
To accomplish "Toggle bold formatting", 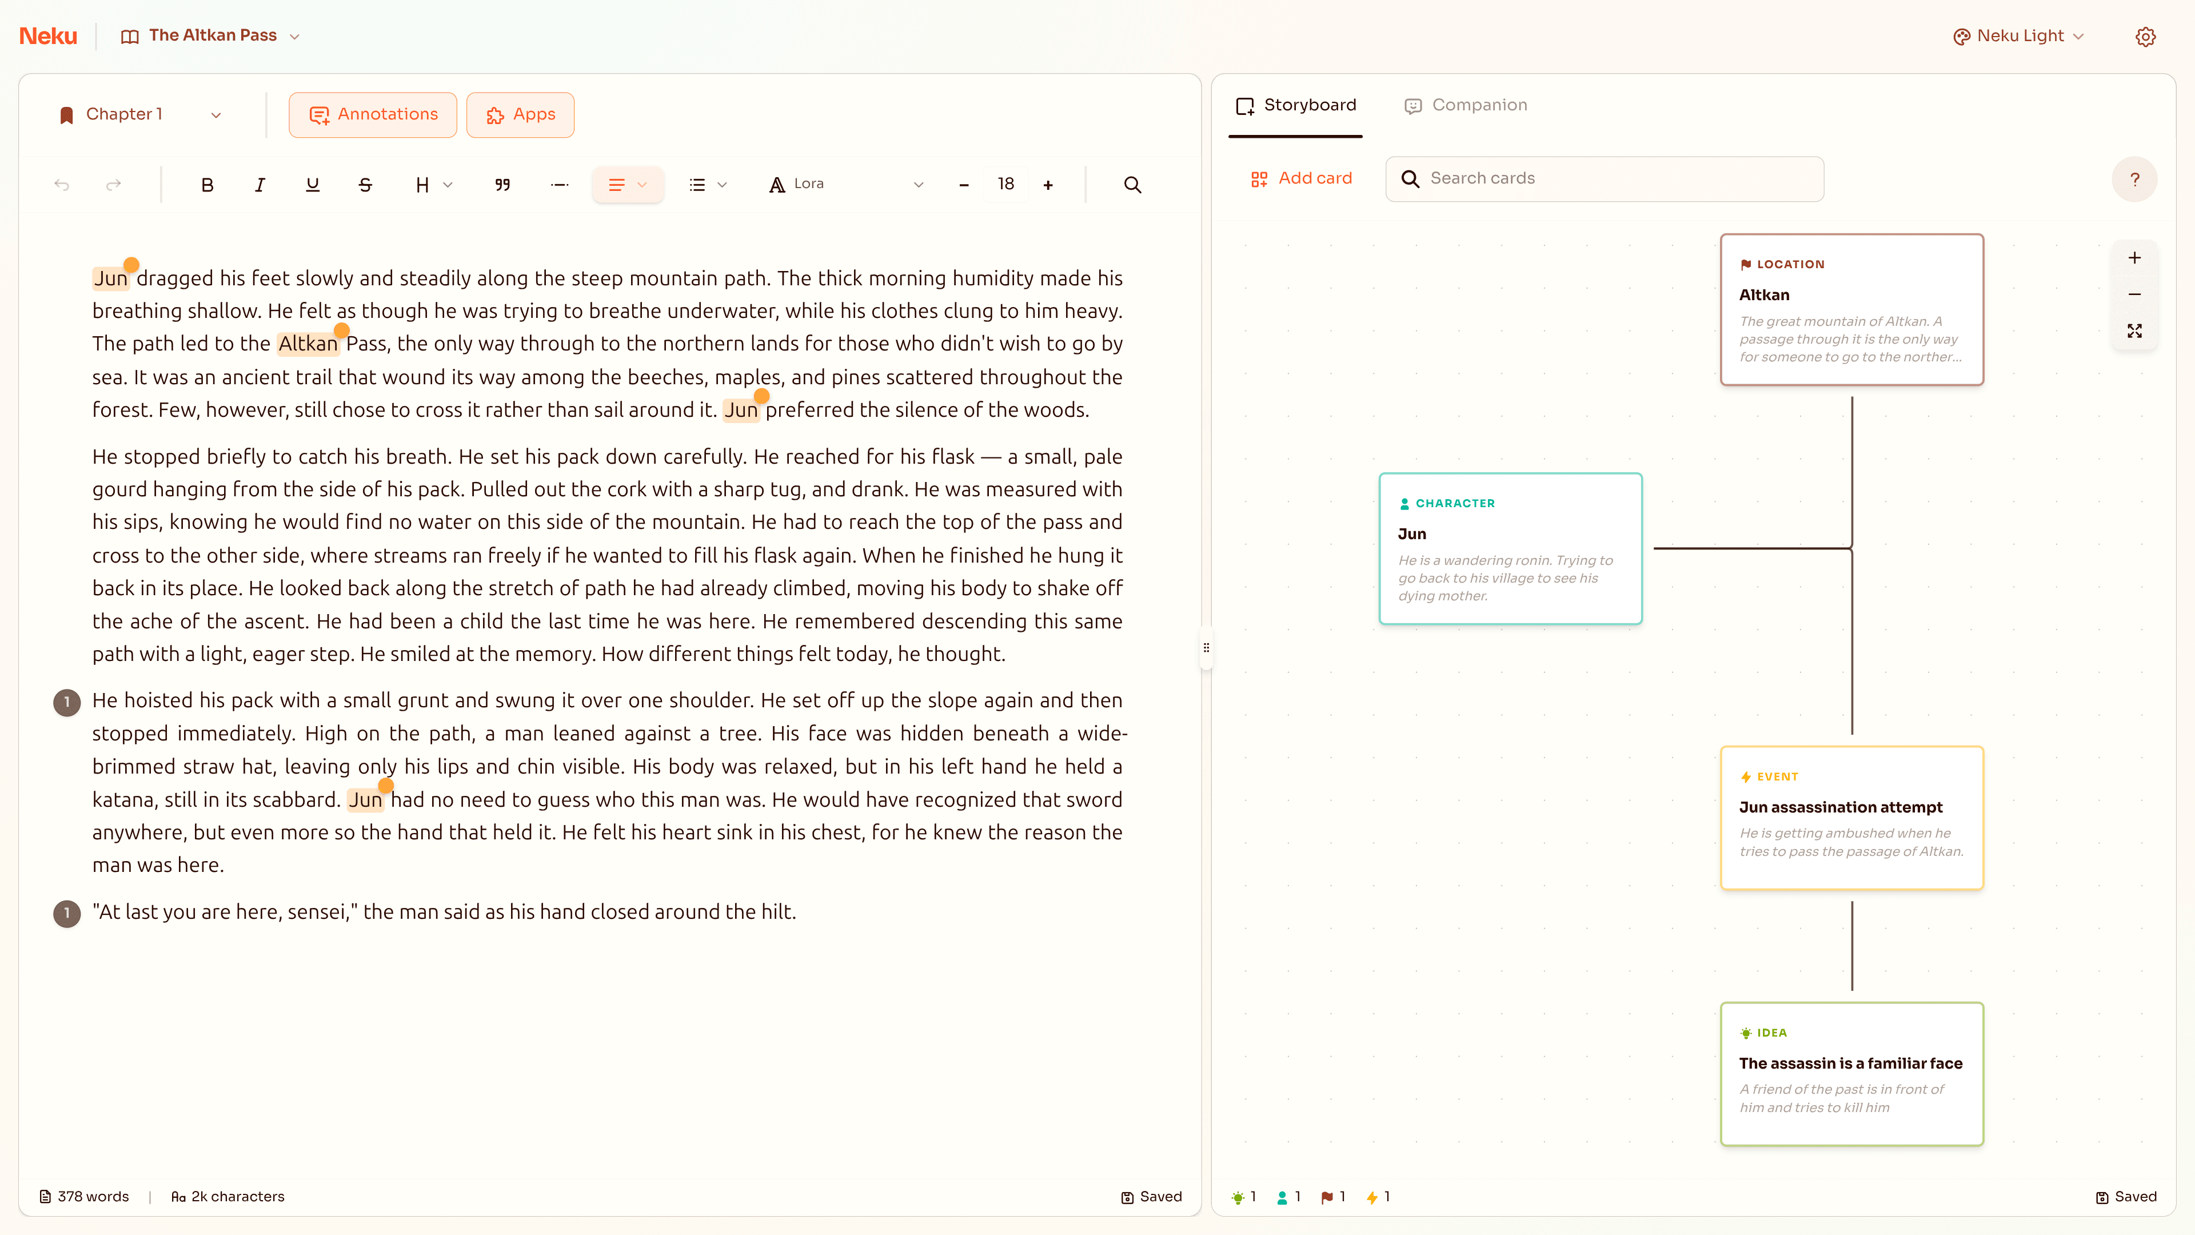I will (x=207, y=184).
